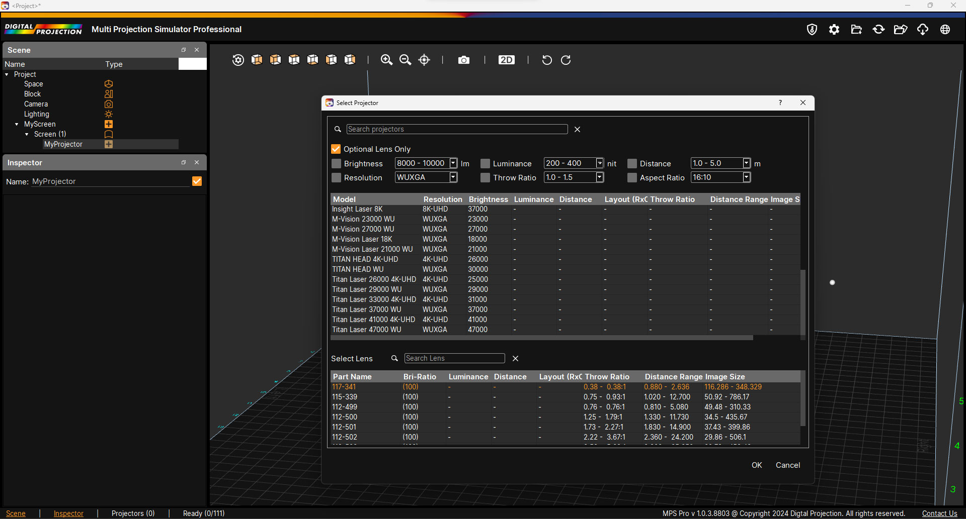Viewport: 966px width, 519px height.
Task: Open the Throw Ratio 1.0 - 1.5 dropdown
Action: [x=574, y=177]
